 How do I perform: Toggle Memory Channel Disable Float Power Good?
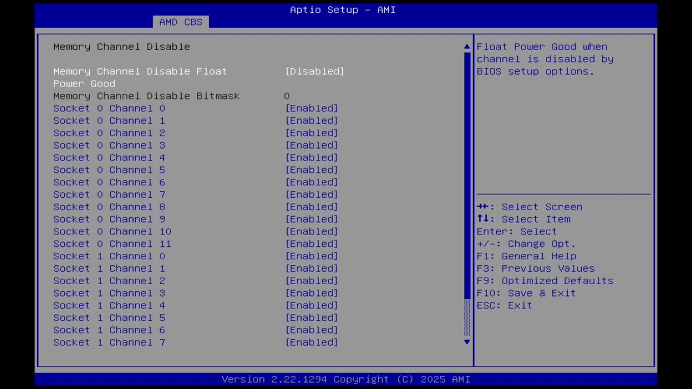(140, 71)
